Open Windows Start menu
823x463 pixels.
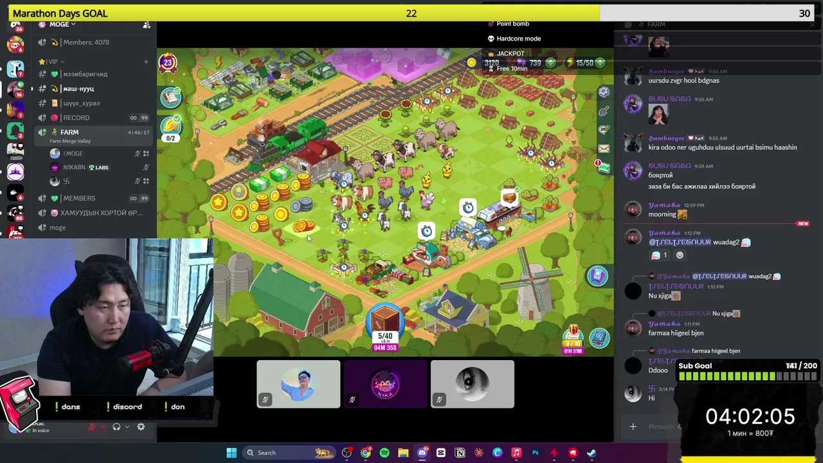(231, 453)
